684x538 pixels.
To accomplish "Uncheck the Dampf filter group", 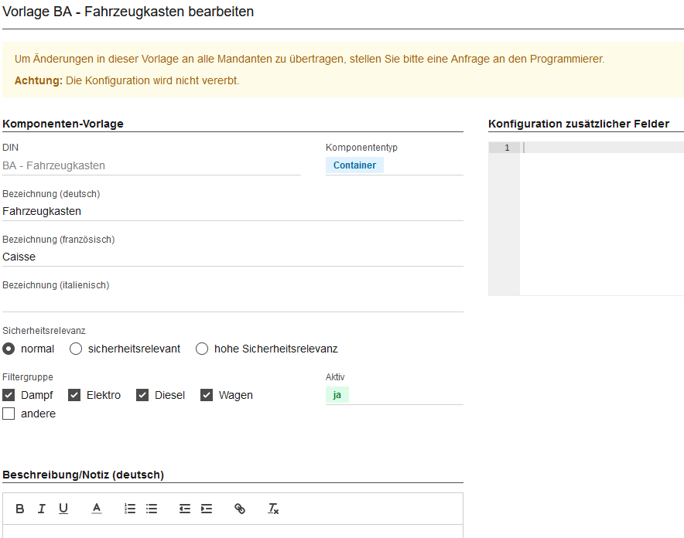I will click(9, 395).
